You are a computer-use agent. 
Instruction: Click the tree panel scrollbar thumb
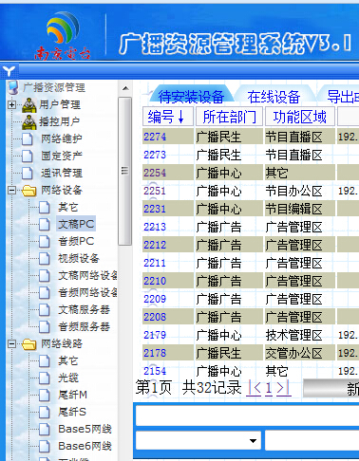(x=125, y=171)
